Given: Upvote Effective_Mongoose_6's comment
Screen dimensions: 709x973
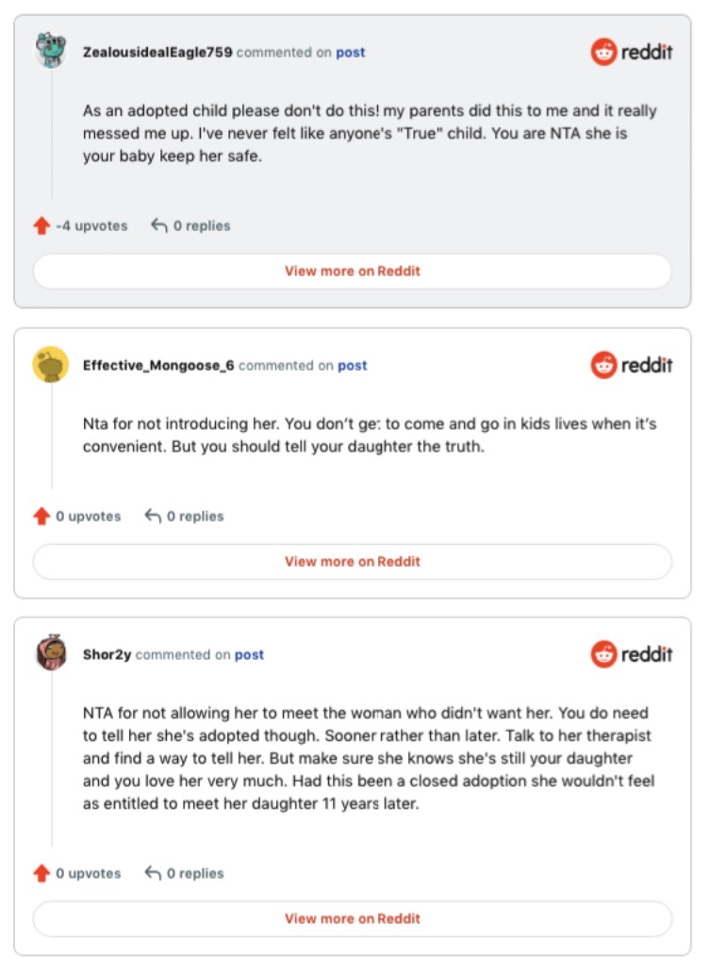Looking at the screenshot, I should (41, 517).
